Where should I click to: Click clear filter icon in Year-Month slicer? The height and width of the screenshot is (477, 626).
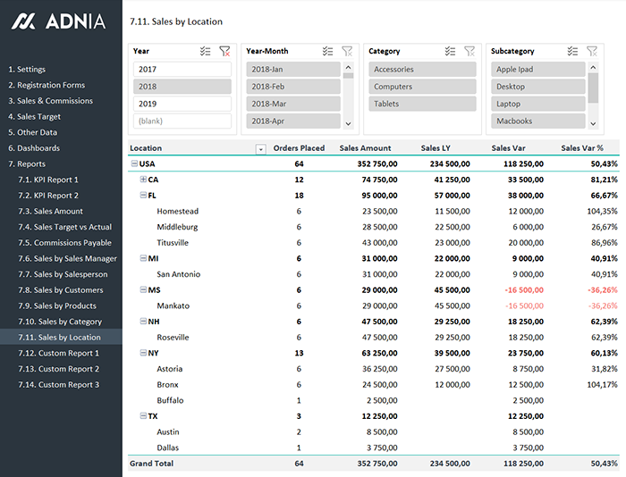pyautogui.click(x=347, y=52)
